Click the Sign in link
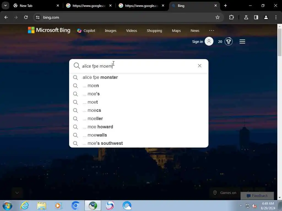This screenshot has width=282, height=211. (197, 42)
